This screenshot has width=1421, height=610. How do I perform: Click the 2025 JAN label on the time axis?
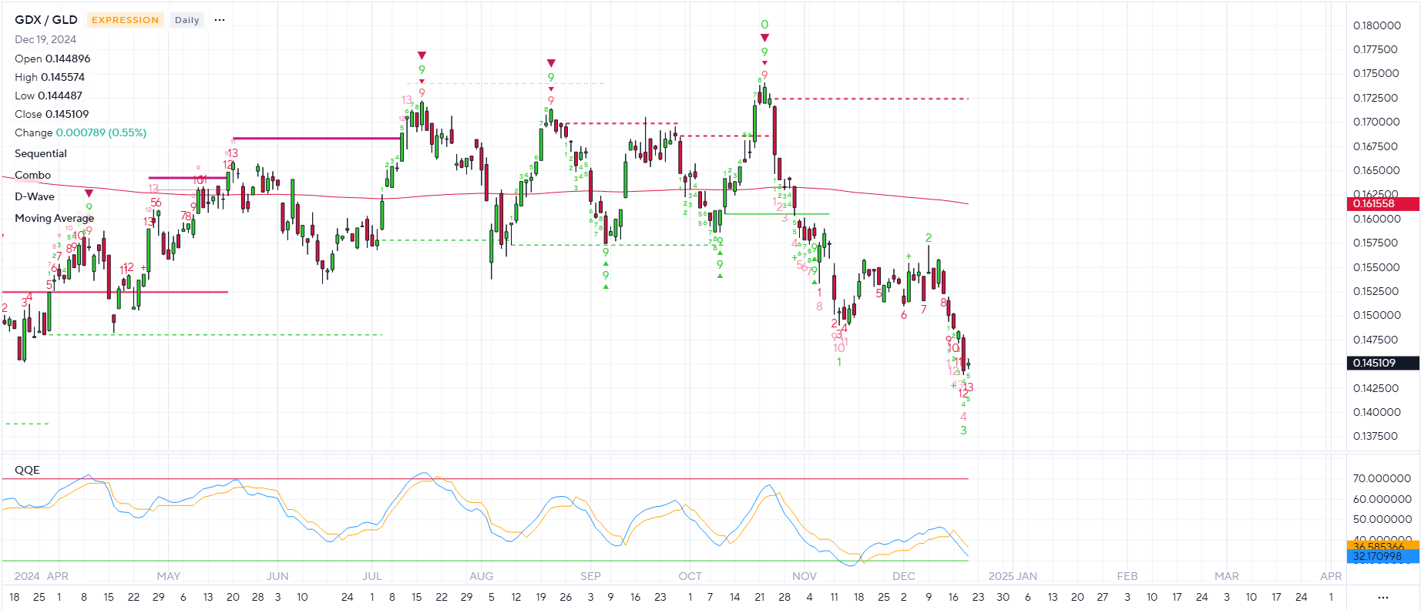click(x=1013, y=576)
